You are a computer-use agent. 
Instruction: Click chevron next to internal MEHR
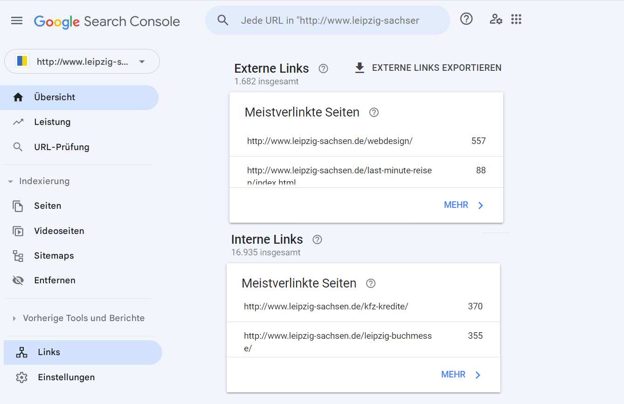(478, 375)
